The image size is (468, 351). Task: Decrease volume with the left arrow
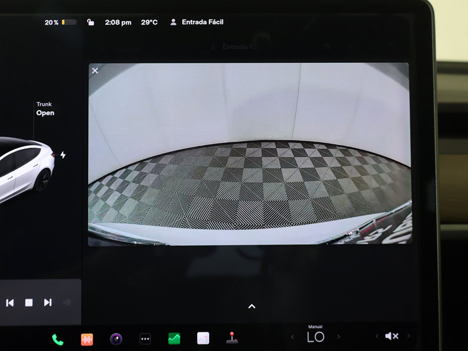pyautogui.click(x=377, y=336)
